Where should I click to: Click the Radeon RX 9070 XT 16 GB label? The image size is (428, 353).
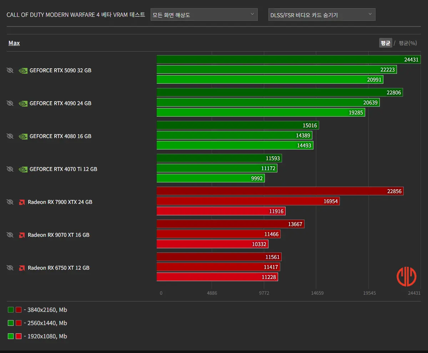(59, 235)
